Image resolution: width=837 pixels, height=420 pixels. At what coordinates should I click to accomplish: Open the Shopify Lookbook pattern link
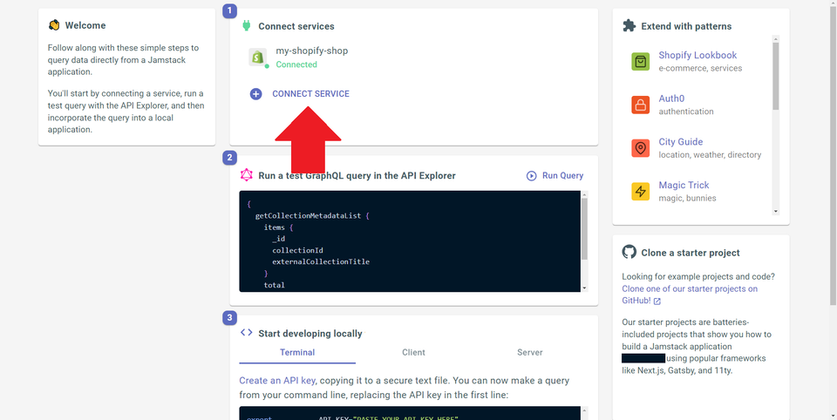coord(697,56)
